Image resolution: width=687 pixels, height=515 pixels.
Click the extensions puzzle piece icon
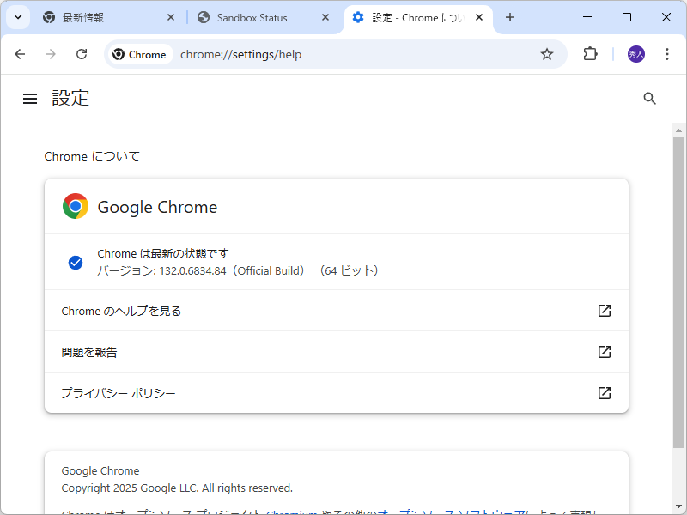point(590,53)
